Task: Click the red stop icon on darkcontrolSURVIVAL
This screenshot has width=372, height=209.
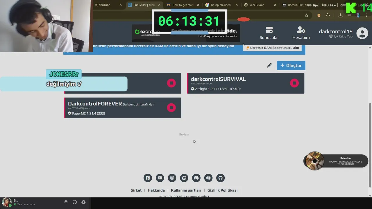Action: click(294, 83)
